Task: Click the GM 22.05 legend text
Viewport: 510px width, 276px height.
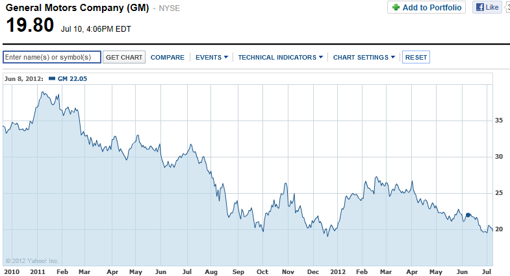Action: pos(73,78)
